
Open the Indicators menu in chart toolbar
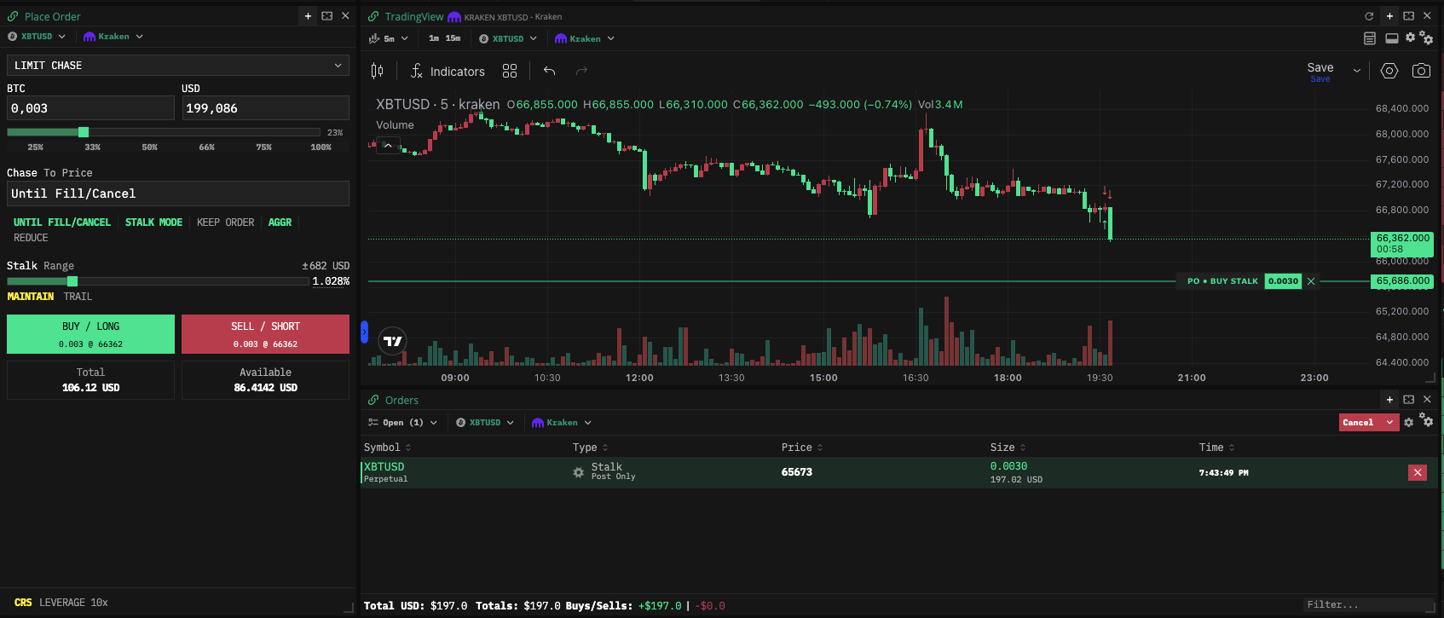(448, 72)
